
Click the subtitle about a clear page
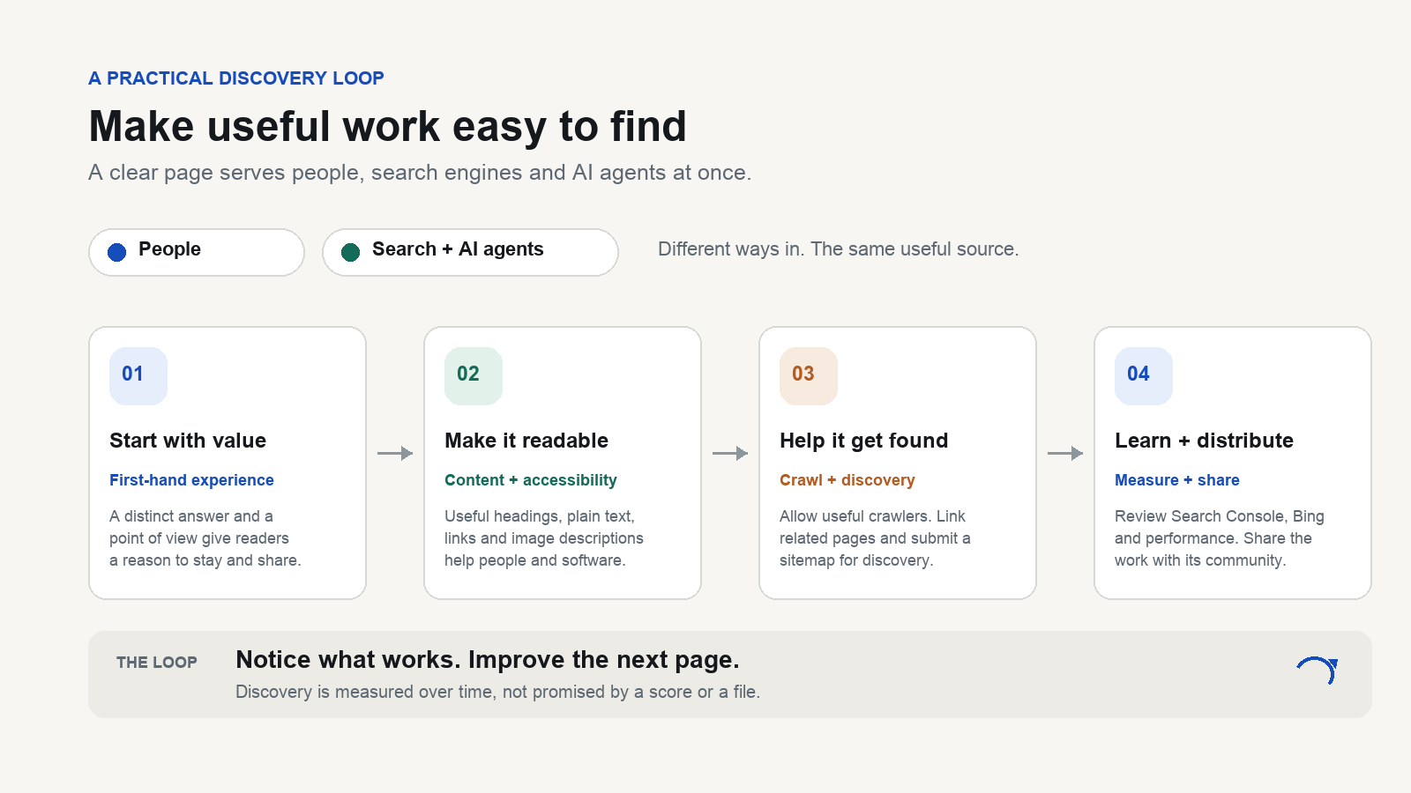[420, 173]
